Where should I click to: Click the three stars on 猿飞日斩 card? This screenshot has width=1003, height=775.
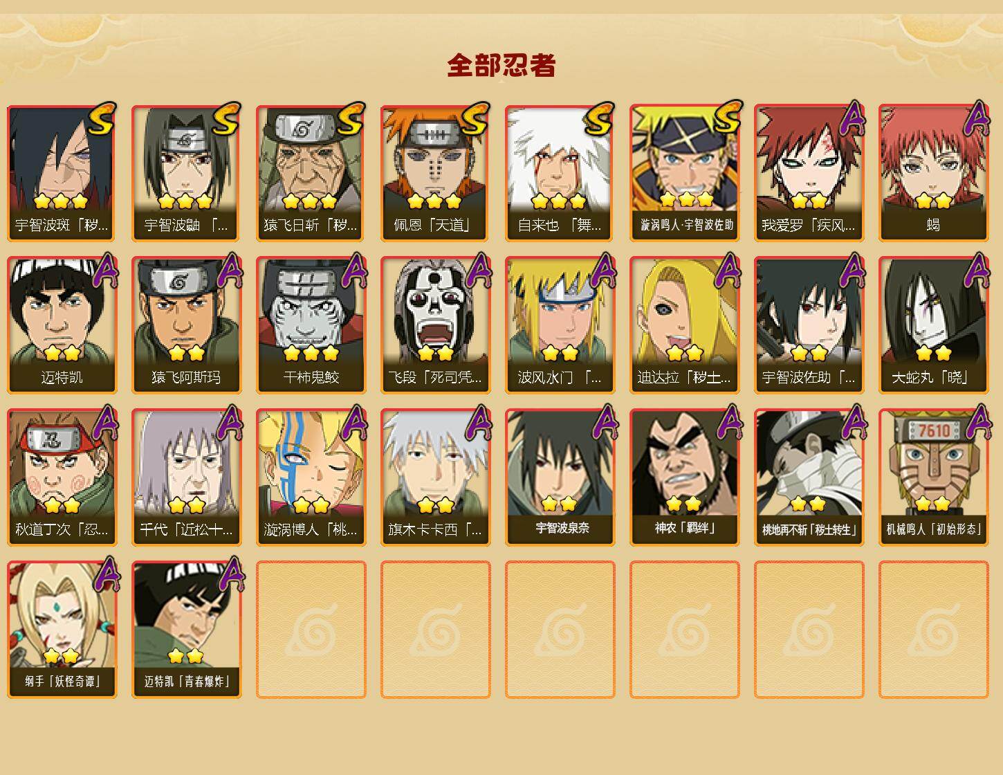pos(309,201)
